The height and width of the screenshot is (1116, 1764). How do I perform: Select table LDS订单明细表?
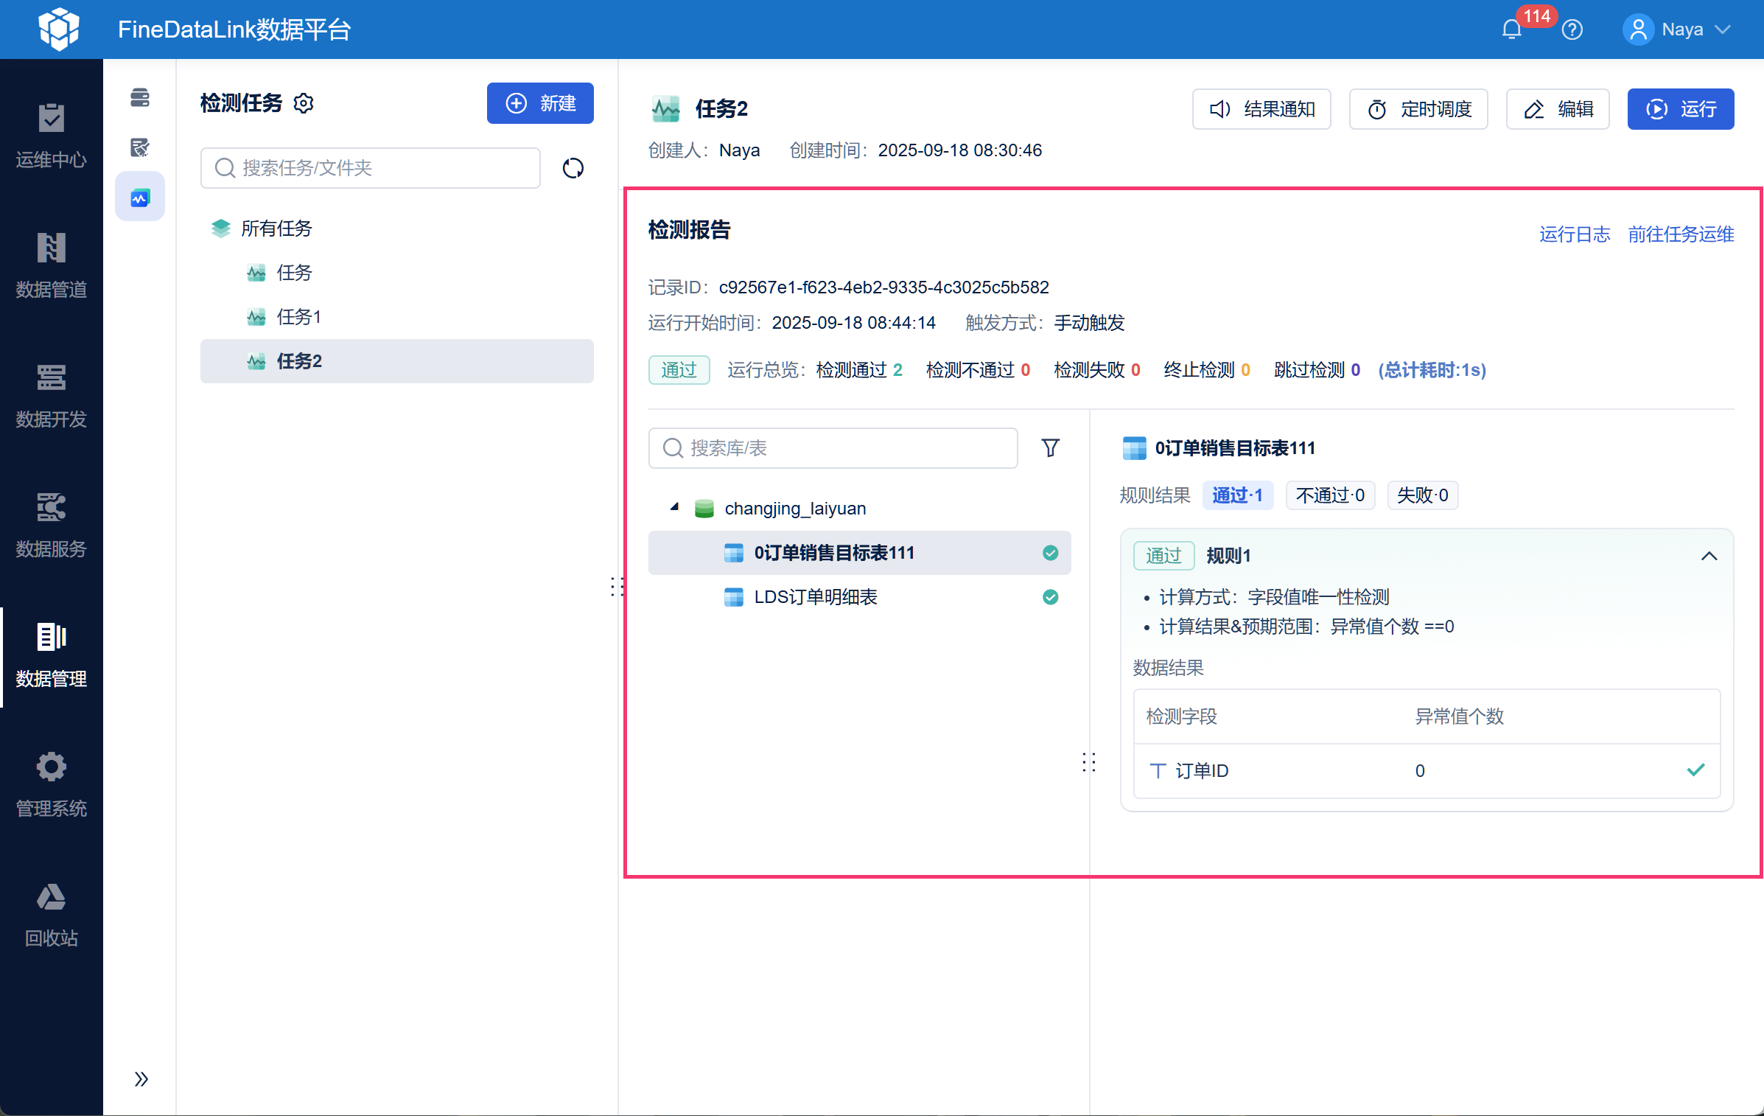(x=860, y=597)
